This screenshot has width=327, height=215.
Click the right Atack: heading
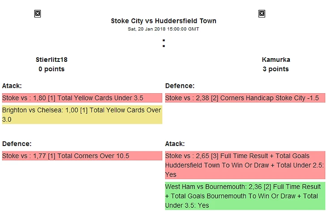pos(175,144)
